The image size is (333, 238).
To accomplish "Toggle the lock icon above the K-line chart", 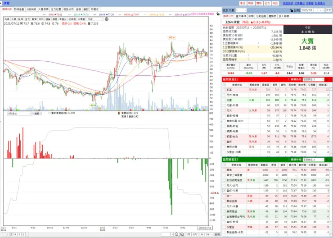I will 218,14.
